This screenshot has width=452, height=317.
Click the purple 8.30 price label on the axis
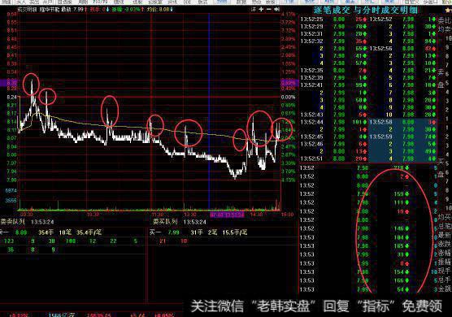pos(9,83)
